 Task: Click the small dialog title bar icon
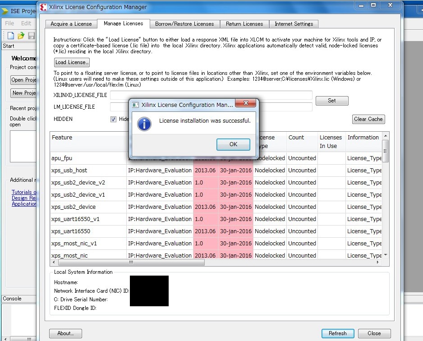135,105
